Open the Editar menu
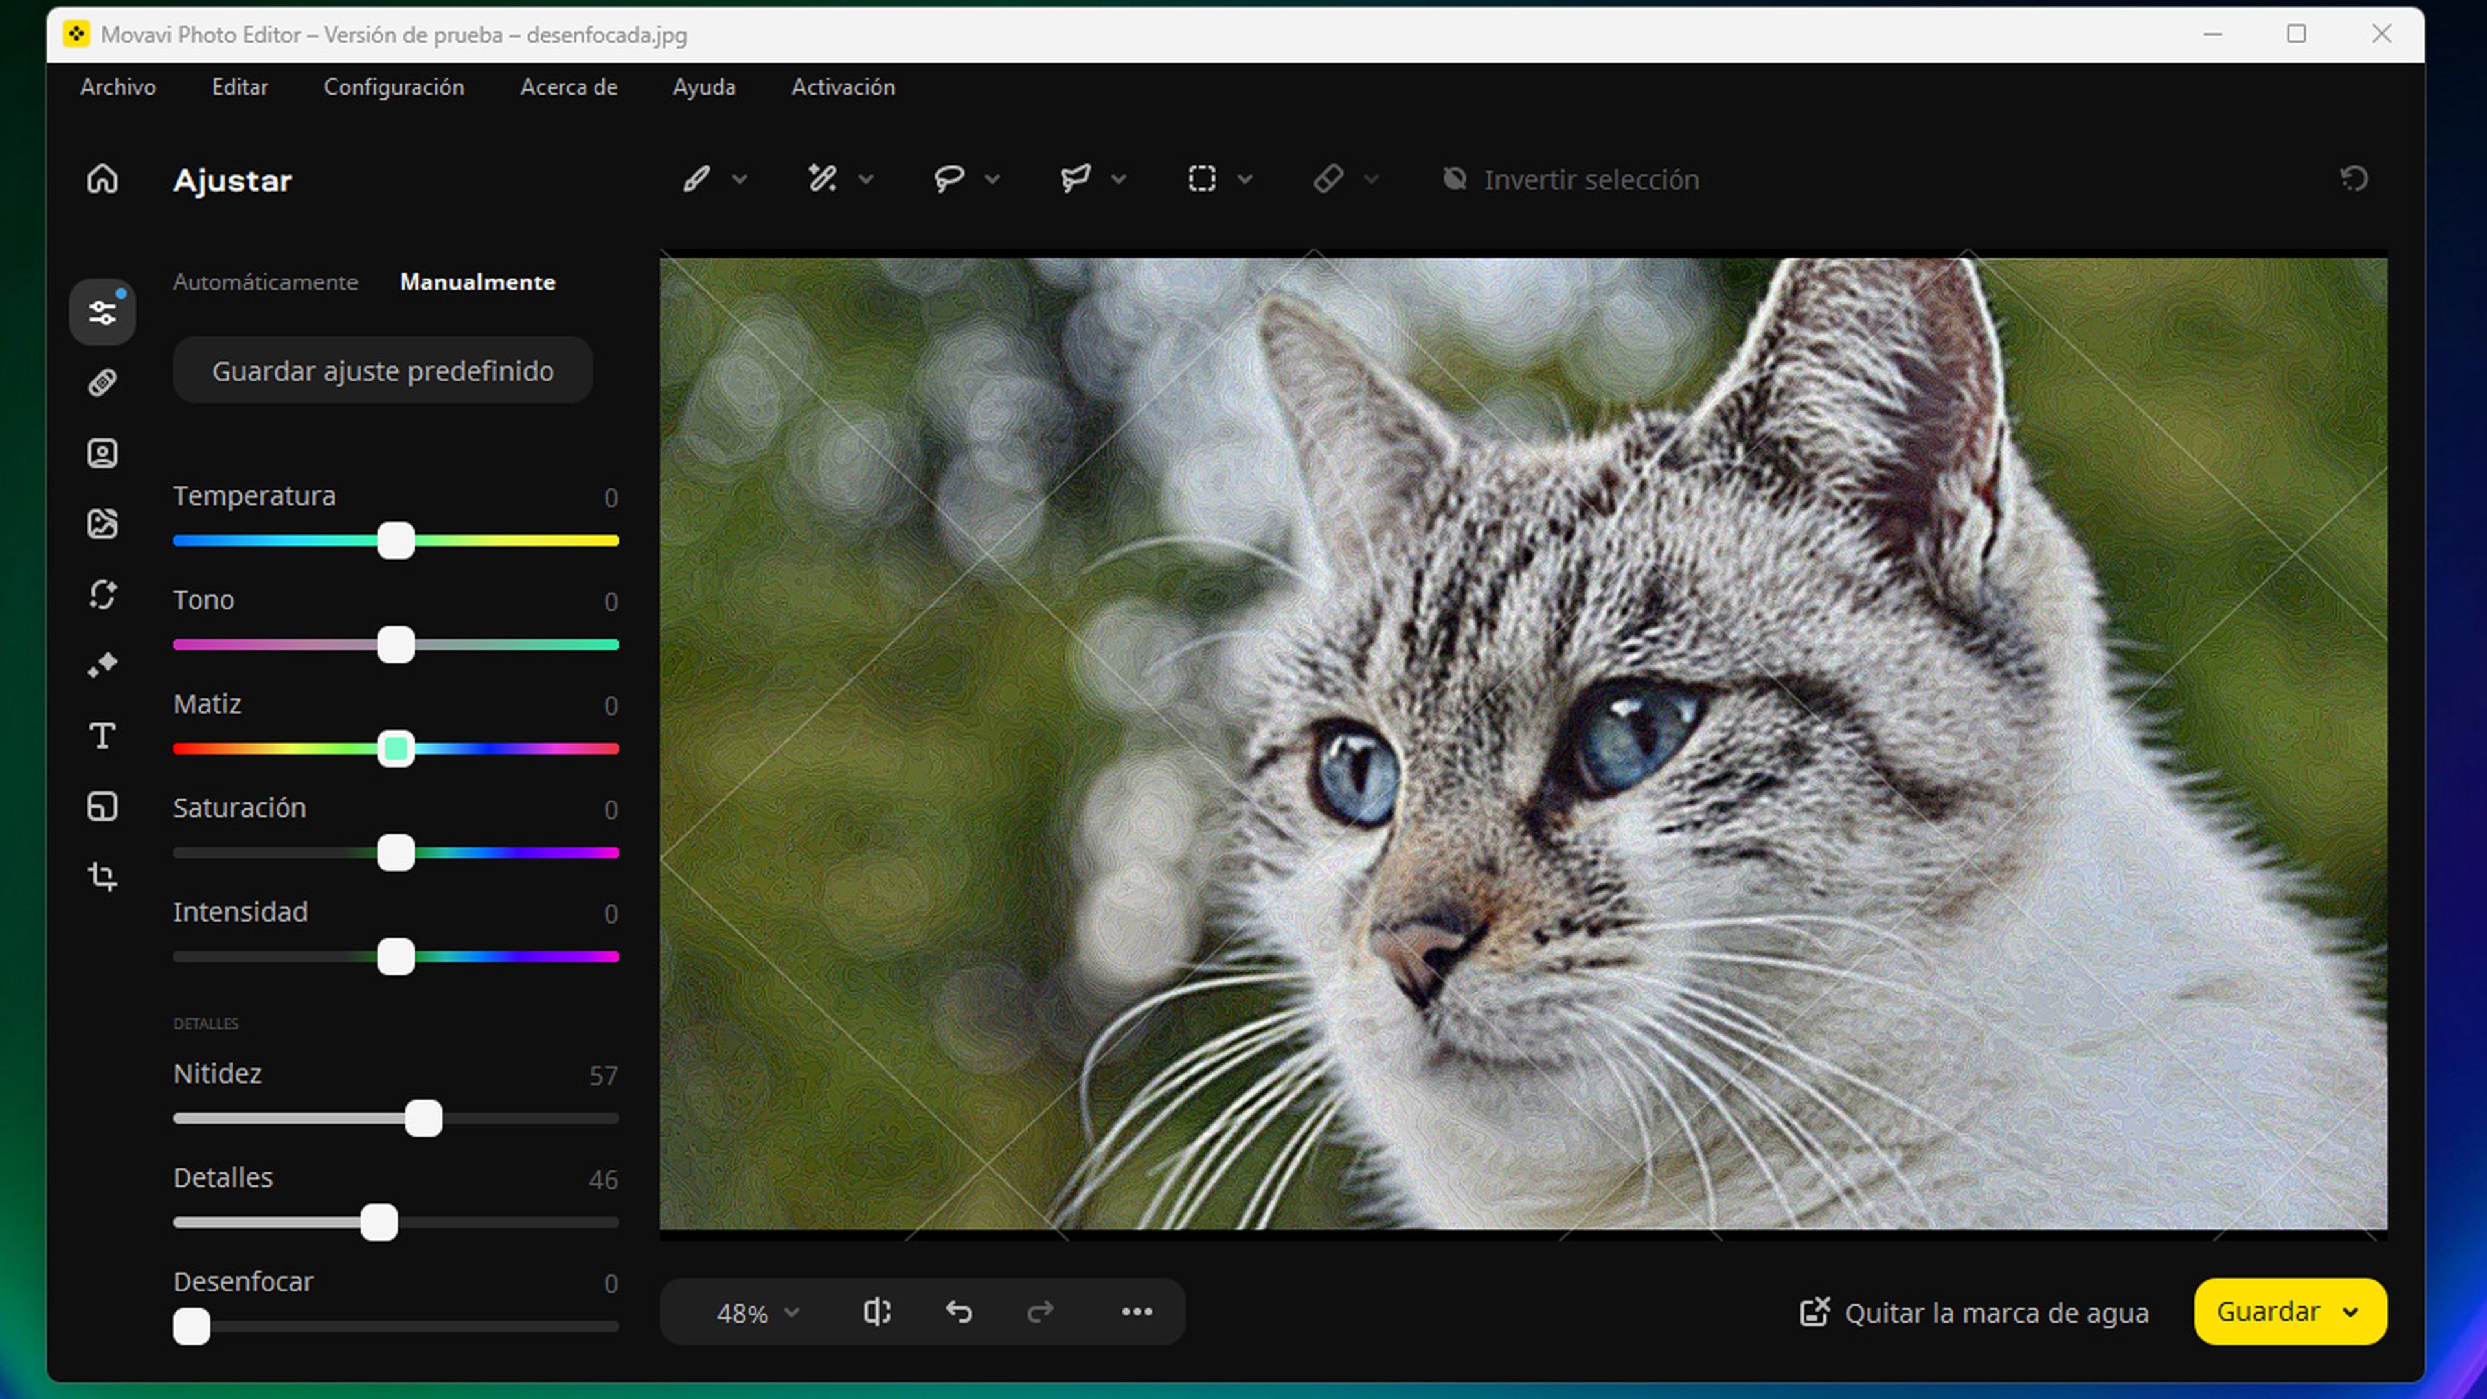The image size is (2487, 1399). pyautogui.click(x=240, y=87)
